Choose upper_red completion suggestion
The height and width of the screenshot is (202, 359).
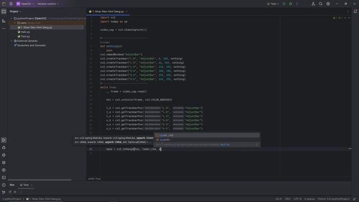coord(207,135)
